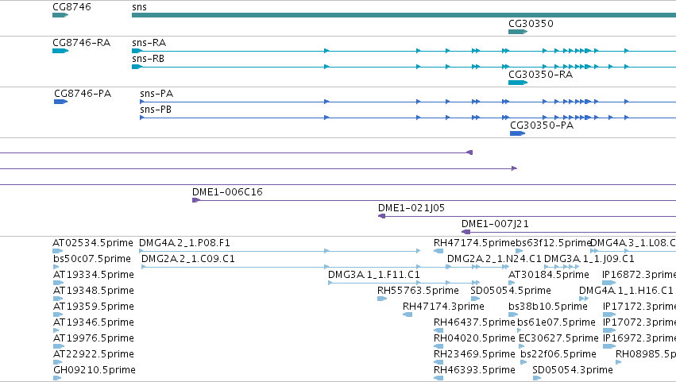The height and width of the screenshot is (382, 676).
Task: Select AT19334.5prime EST label
Action: [x=94, y=275]
